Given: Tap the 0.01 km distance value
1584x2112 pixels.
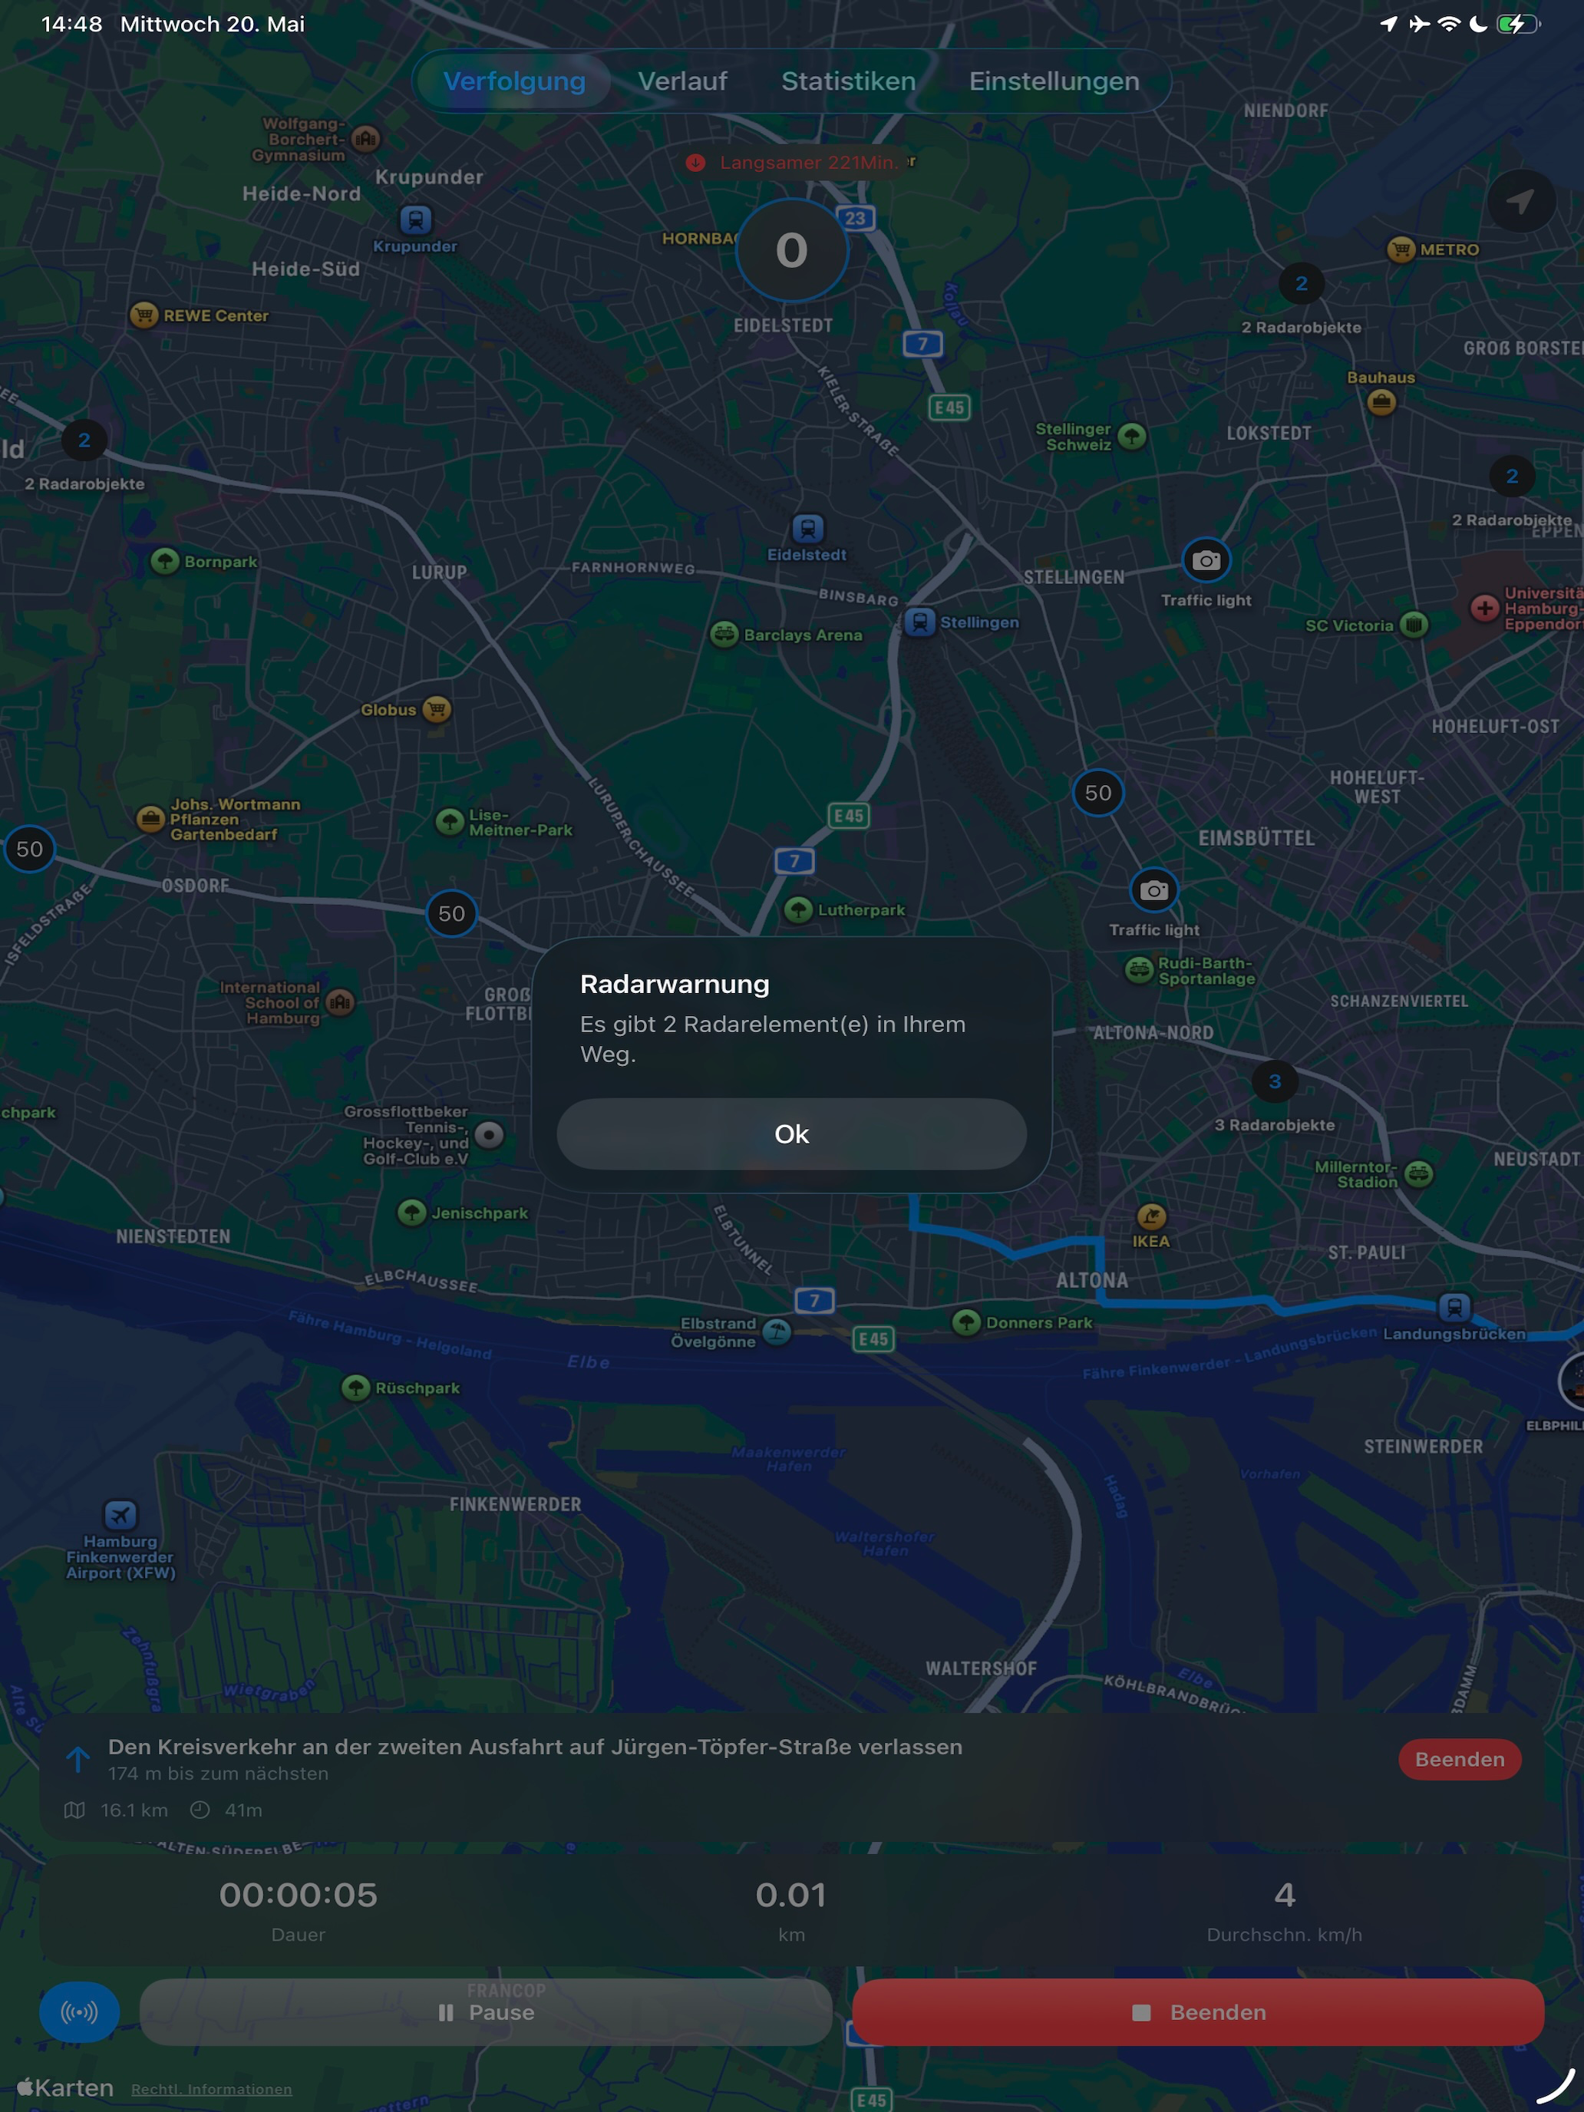Looking at the screenshot, I should click(x=790, y=1894).
